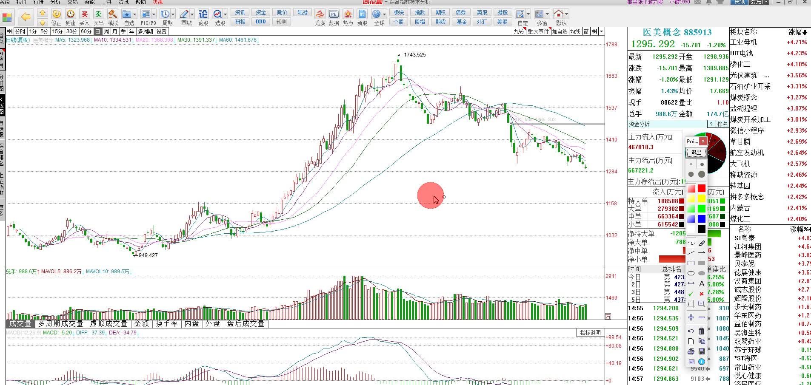Click the 指标说明 button
The width and height of the screenshot is (811, 385).
coord(590,333)
